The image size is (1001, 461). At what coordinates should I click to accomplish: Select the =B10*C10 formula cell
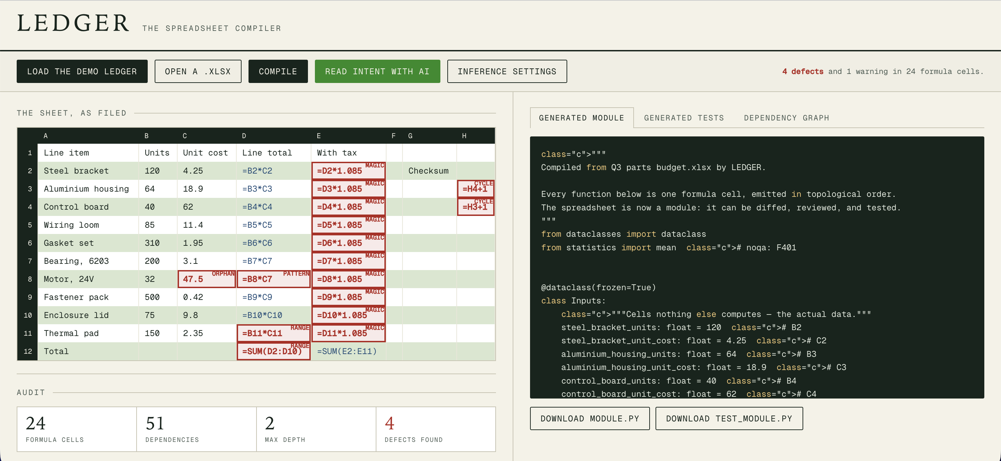coord(274,315)
